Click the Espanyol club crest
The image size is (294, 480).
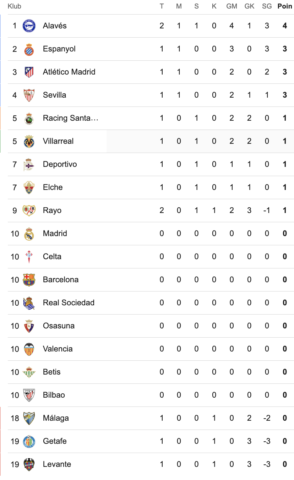(x=29, y=49)
